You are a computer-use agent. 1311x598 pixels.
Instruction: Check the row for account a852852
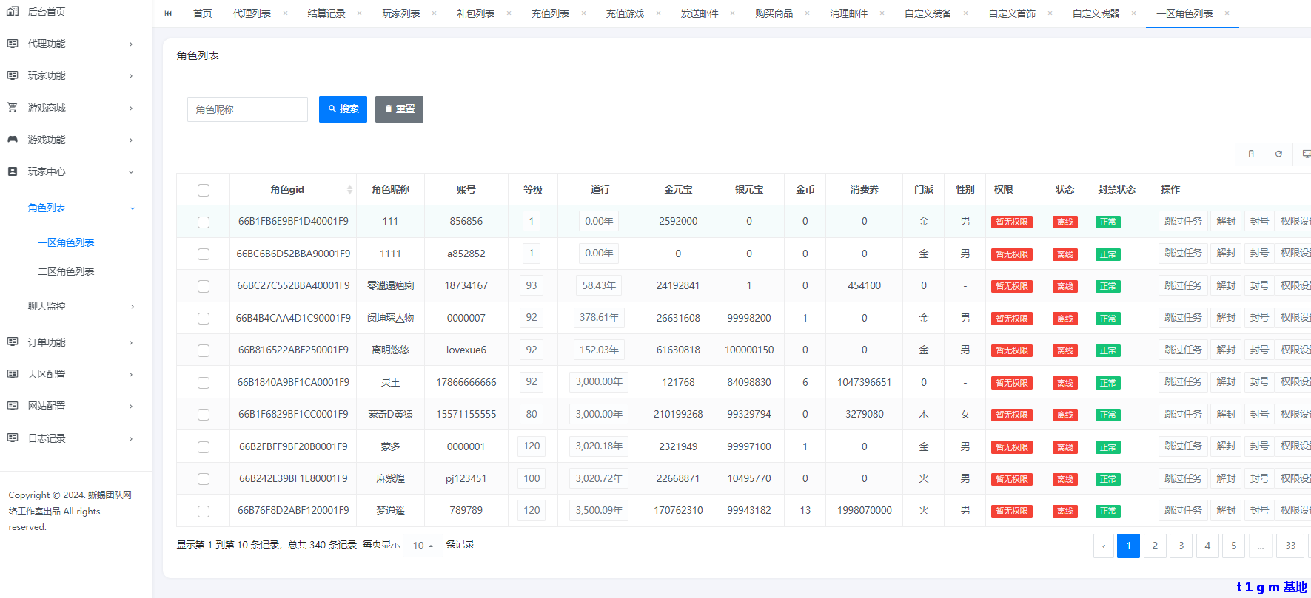204,254
